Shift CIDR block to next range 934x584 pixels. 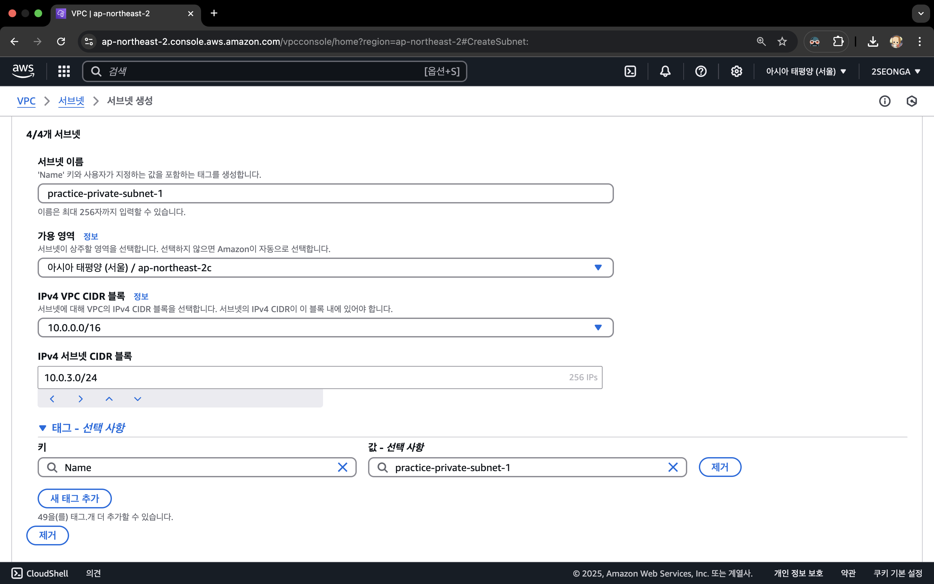click(81, 399)
